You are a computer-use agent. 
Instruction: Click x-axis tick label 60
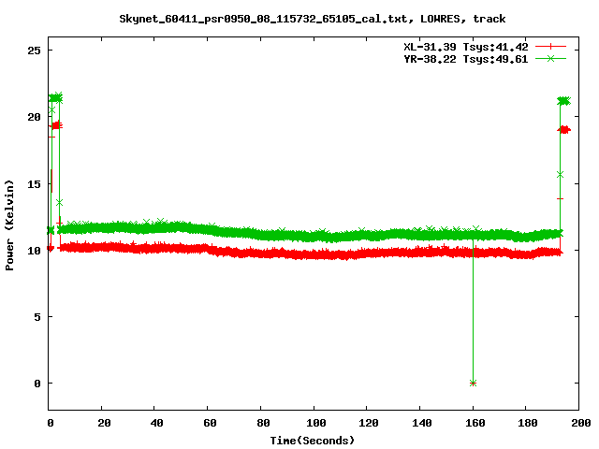click(x=210, y=423)
